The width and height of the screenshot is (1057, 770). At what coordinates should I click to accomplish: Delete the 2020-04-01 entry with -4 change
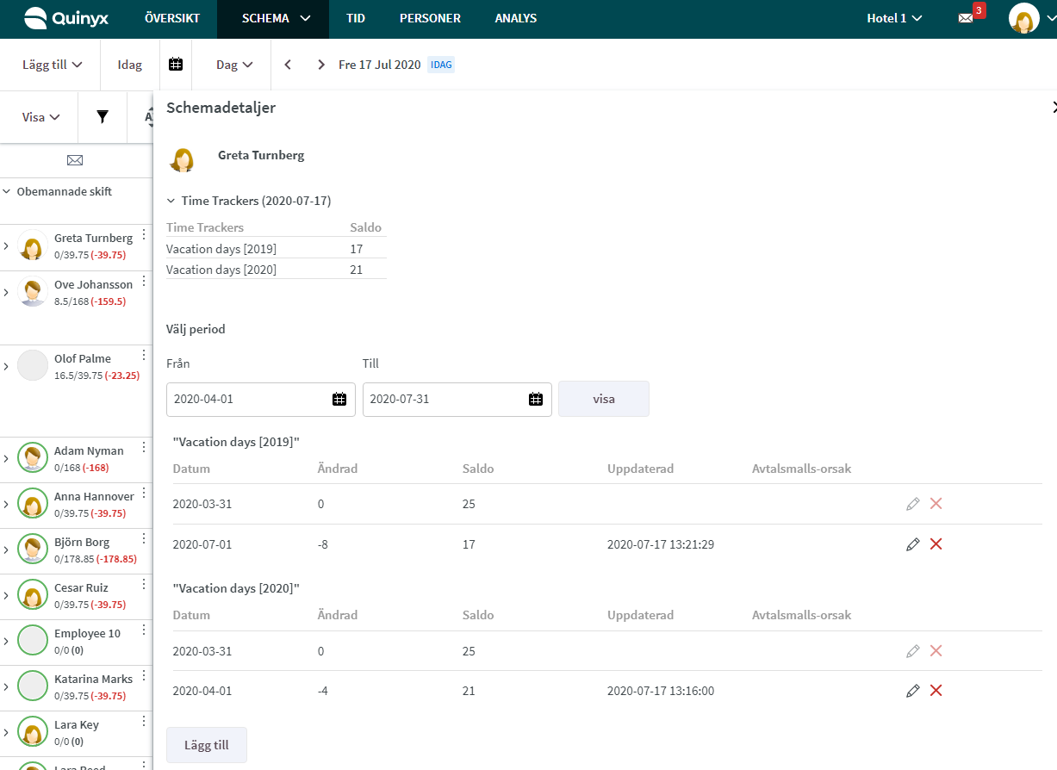936,691
